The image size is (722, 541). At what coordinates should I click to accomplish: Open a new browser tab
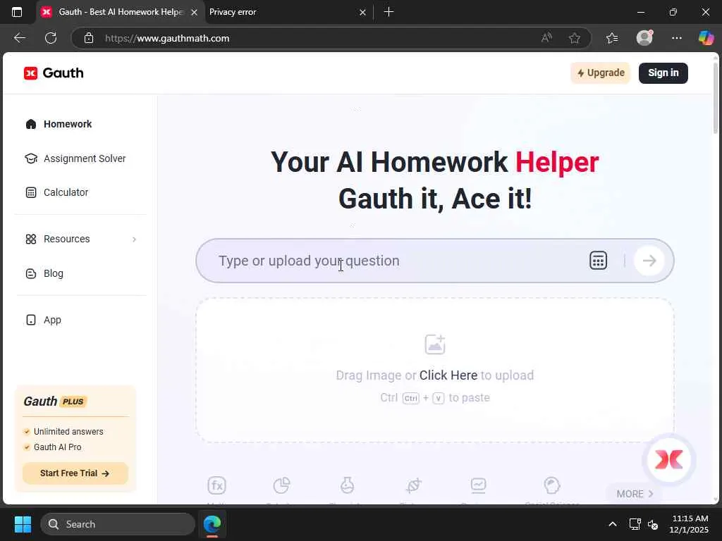(388, 12)
